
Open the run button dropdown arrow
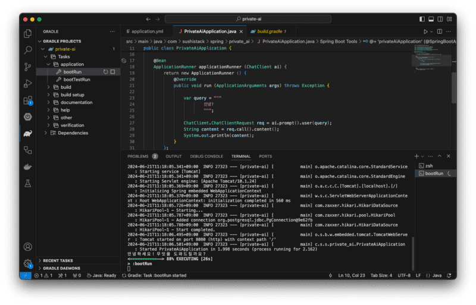coord(431,31)
